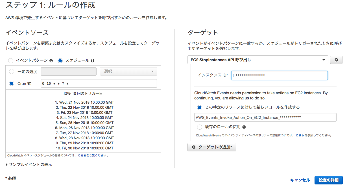
Task: Select the イベントパターン radio button
Action: coord(11,61)
